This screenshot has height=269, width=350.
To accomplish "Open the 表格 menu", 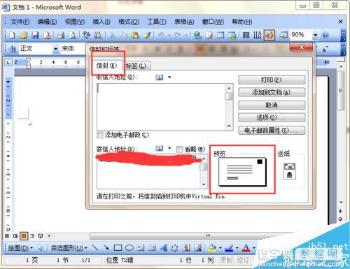I will click(x=184, y=22).
